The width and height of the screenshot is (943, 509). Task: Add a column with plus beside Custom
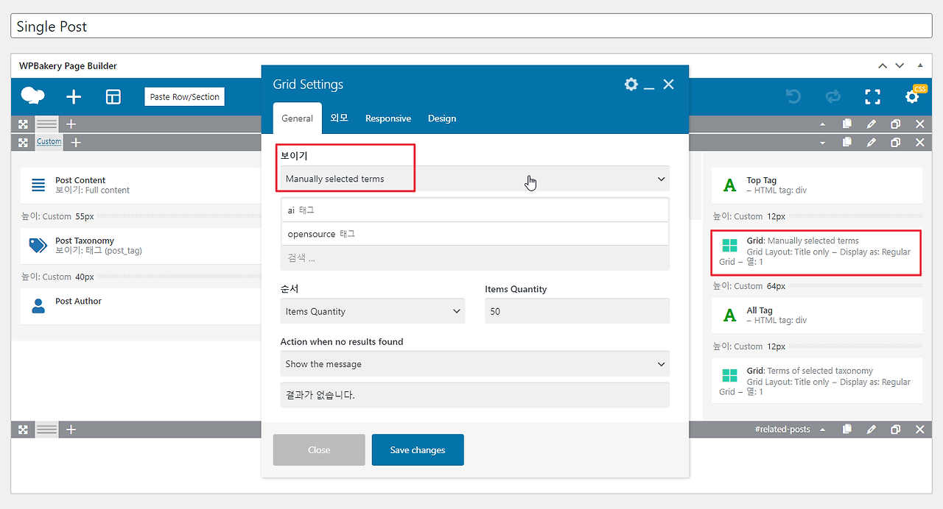(x=76, y=142)
